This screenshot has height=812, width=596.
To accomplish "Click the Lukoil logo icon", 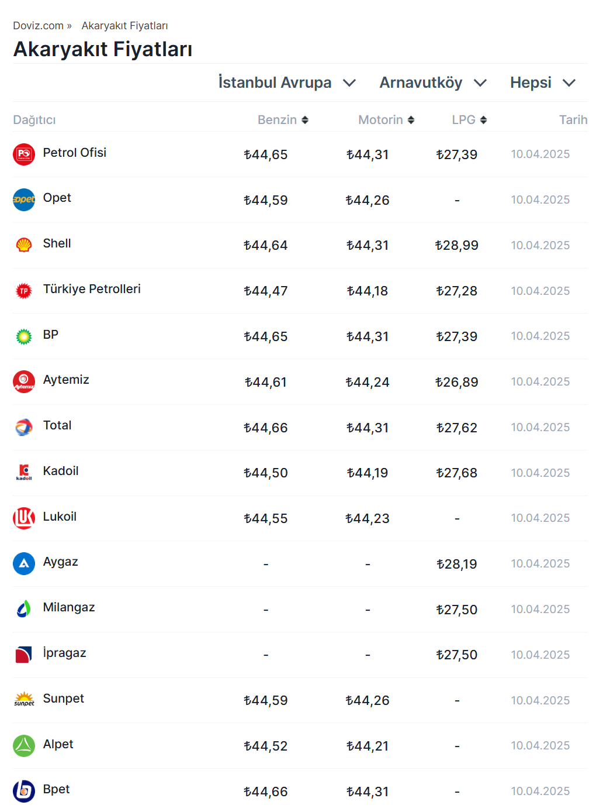I will (x=24, y=518).
